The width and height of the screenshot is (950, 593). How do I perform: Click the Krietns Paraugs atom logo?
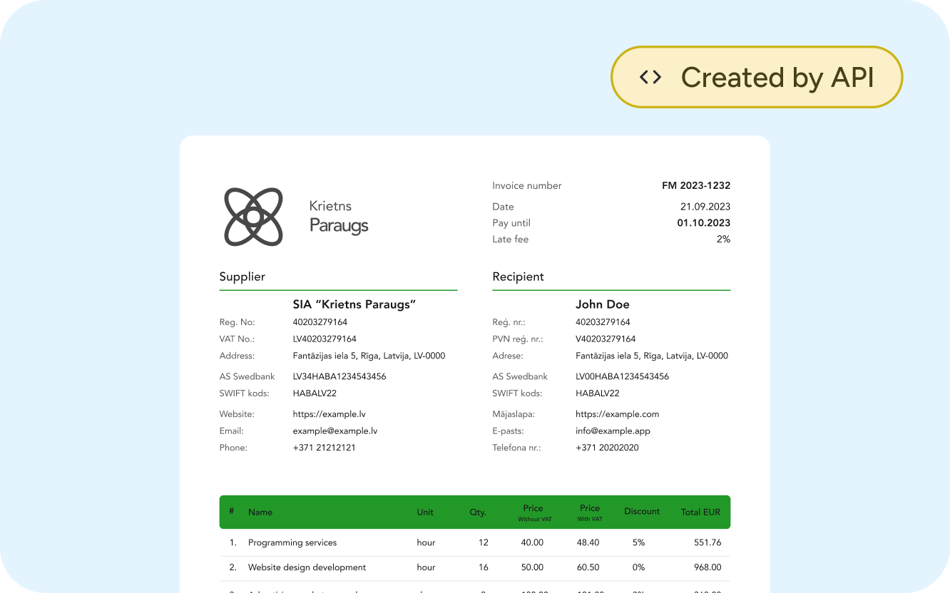tap(254, 217)
